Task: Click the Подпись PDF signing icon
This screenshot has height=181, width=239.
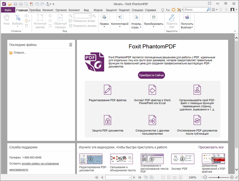Action: click(x=172, y=18)
